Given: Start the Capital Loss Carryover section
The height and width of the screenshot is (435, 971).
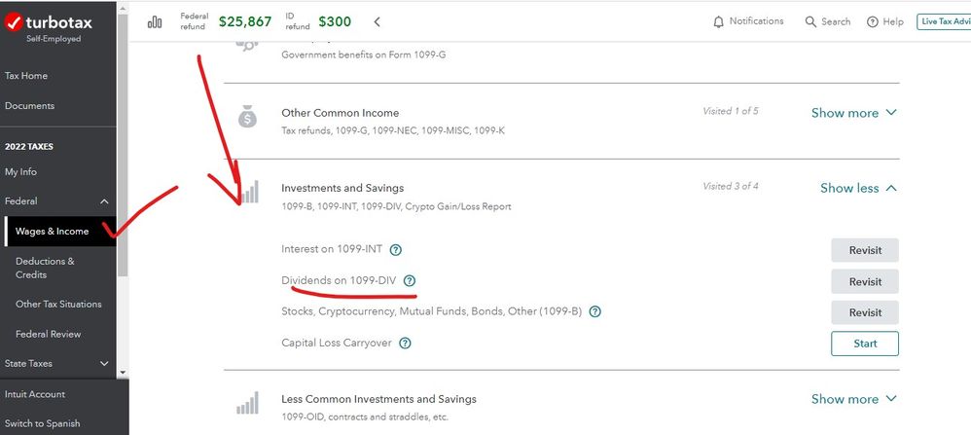Looking at the screenshot, I should coord(865,344).
